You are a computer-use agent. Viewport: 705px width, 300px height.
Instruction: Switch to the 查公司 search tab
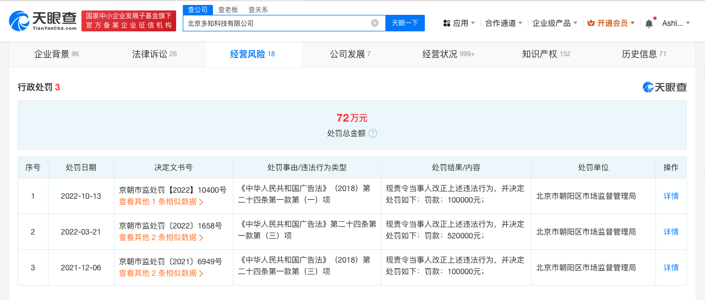click(x=197, y=10)
